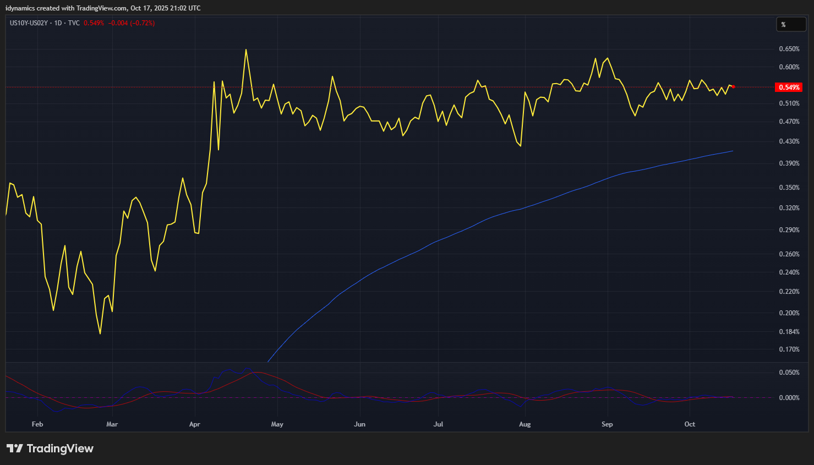
Task: Click the 0.000% label on indicator scale
Action: click(x=789, y=398)
